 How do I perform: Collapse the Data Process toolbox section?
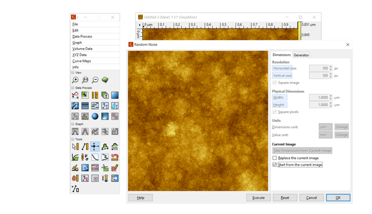73,88
